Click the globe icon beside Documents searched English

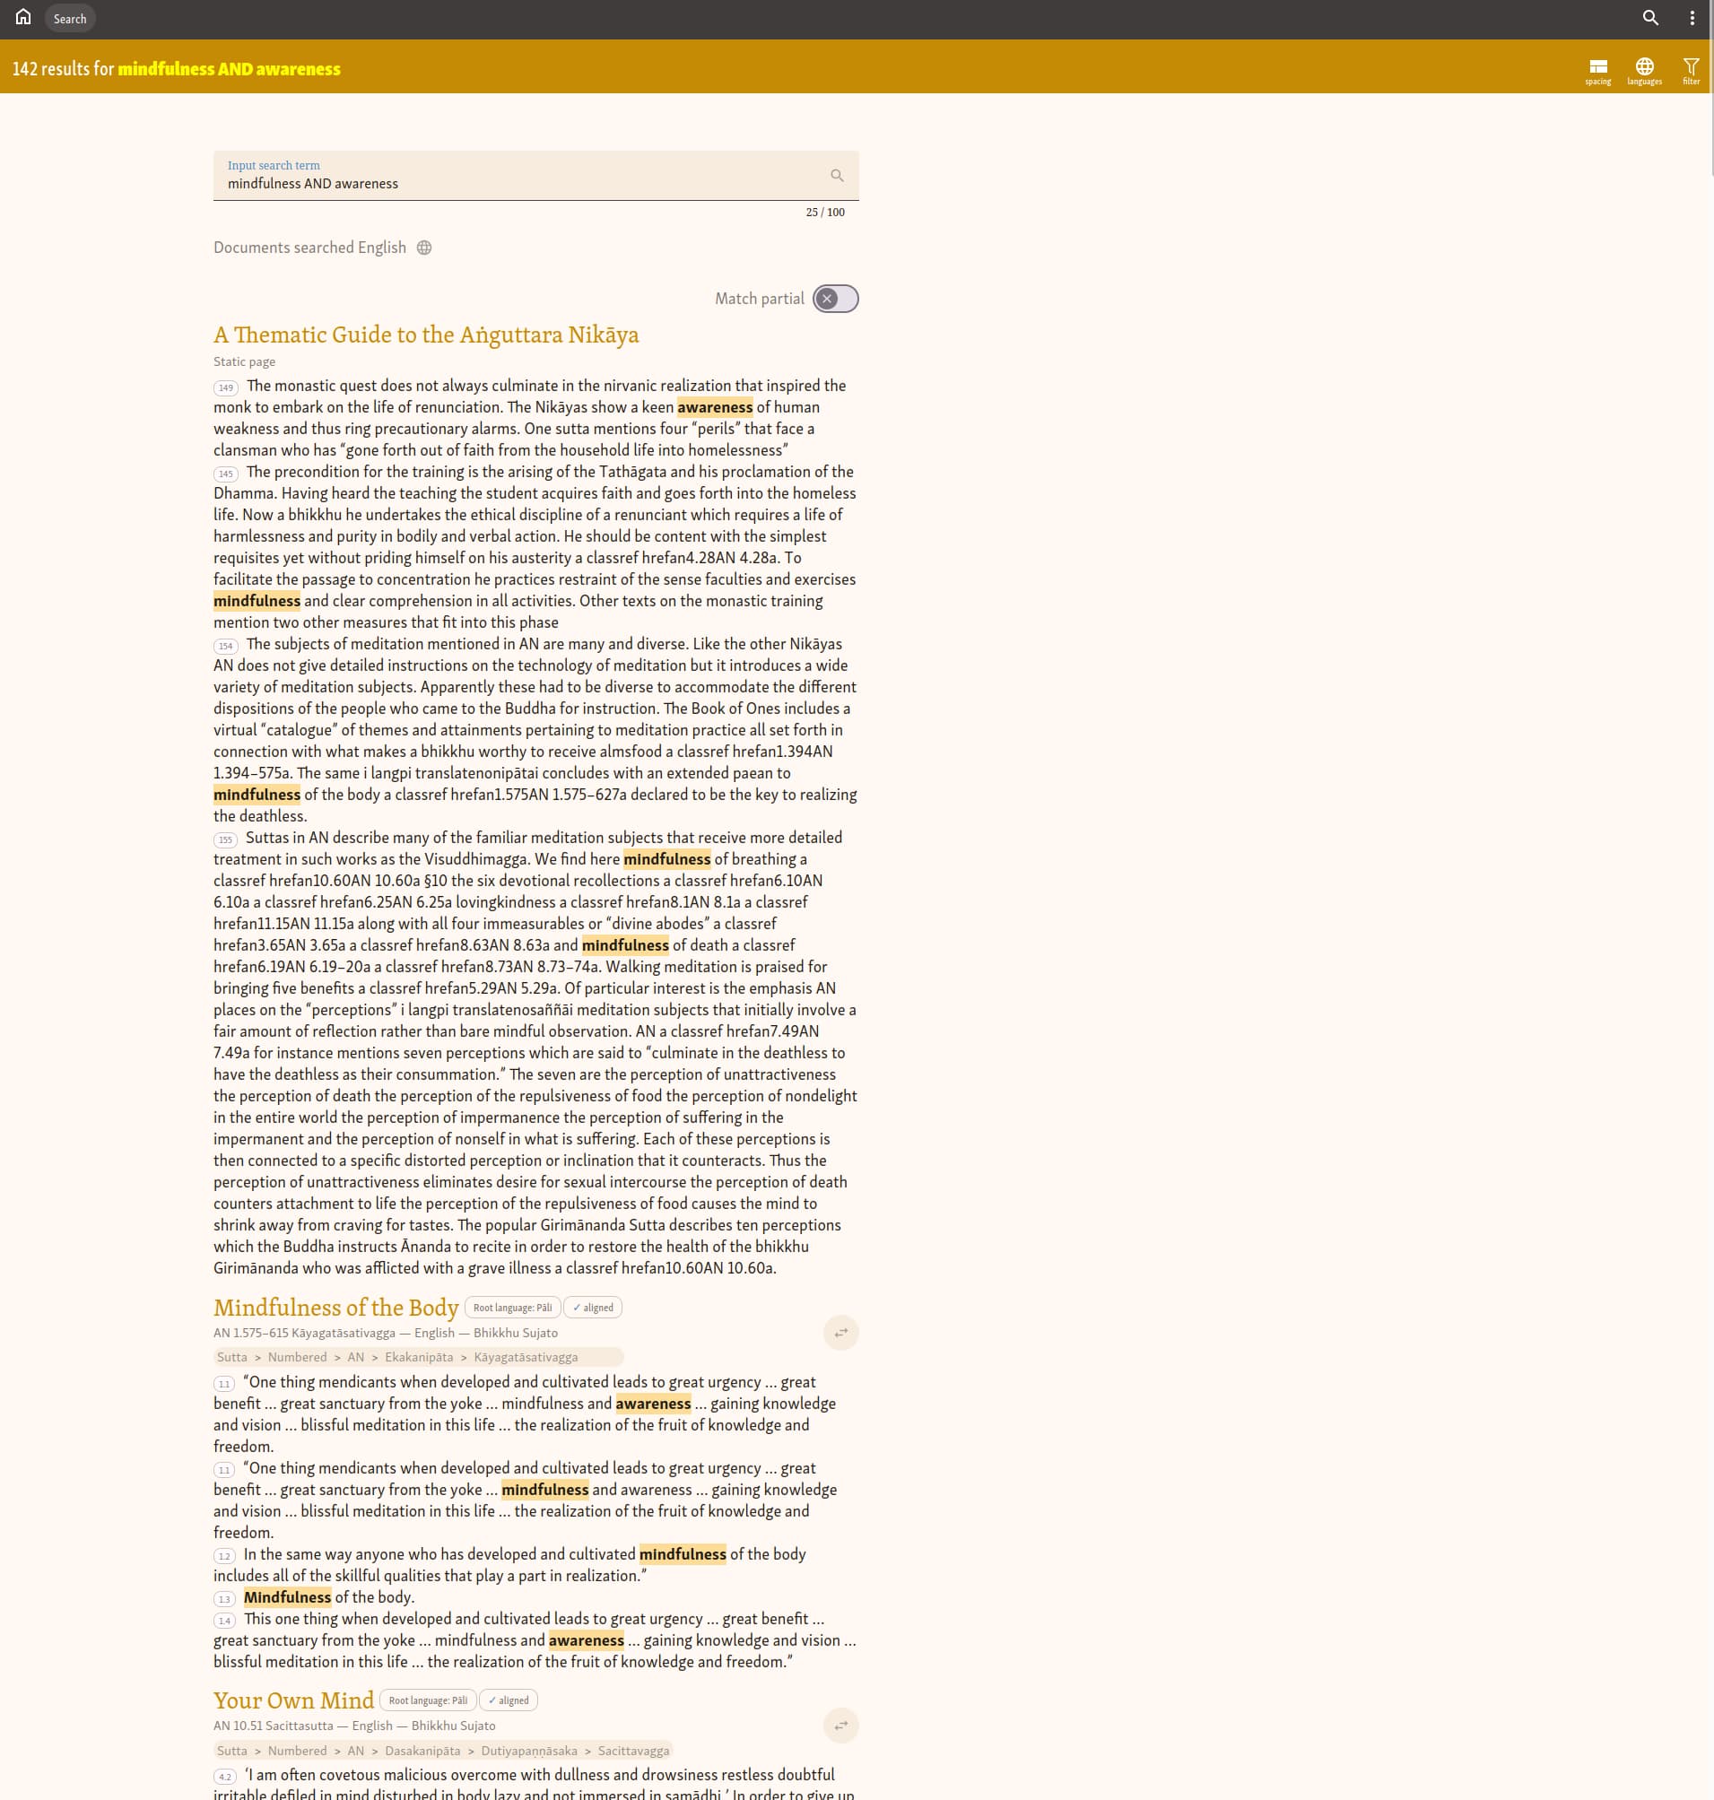pyautogui.click(x=424, y=248)
